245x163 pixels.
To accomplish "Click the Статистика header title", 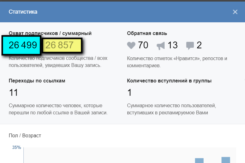I will click(23, 12).
